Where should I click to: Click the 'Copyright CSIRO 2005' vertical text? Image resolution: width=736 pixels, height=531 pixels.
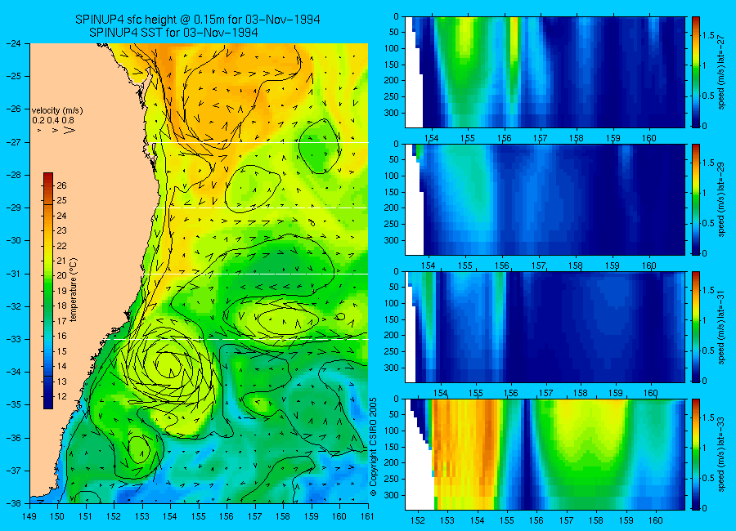(x=374, y=447)
